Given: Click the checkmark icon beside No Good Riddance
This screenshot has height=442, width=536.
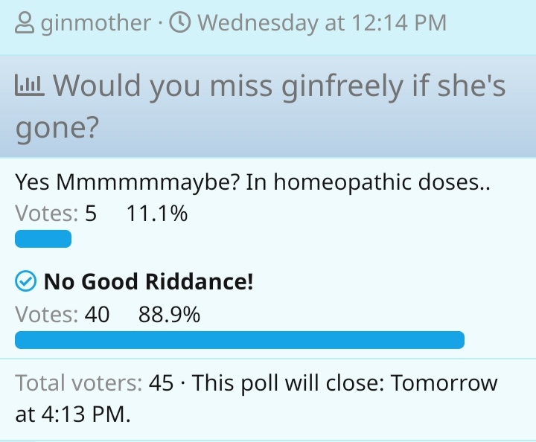Looking at the screenshot, I should (x=26, y=282).
